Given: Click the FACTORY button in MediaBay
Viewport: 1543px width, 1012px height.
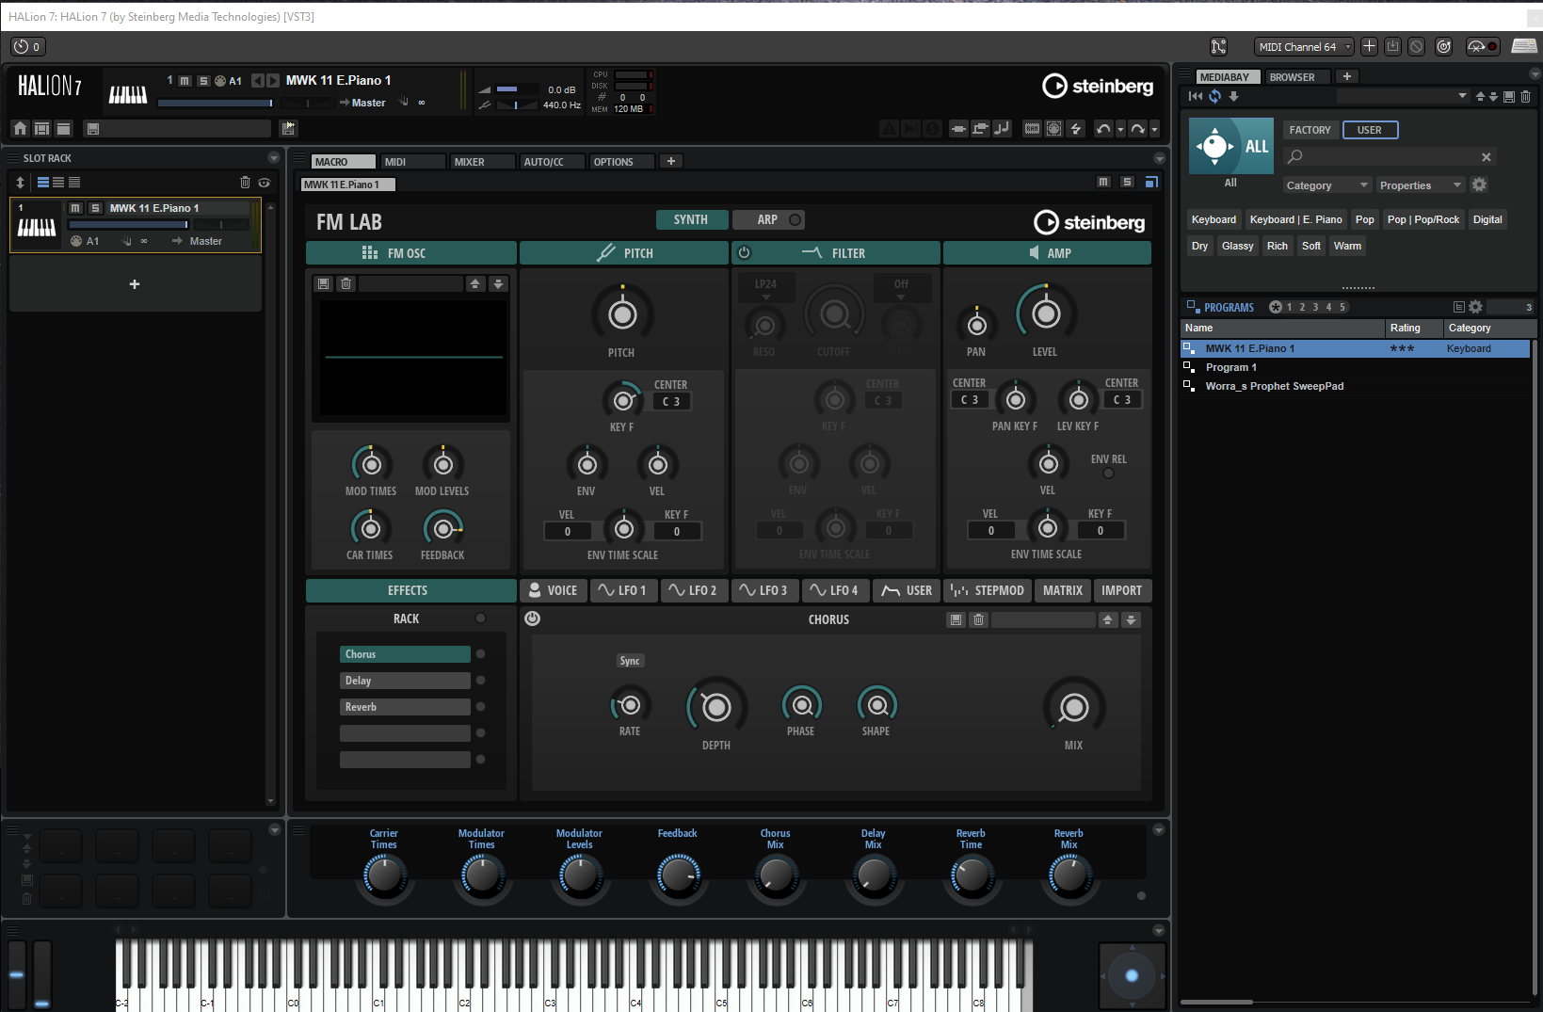Looking at the screenshot, I should click(x=1310, y=130).
